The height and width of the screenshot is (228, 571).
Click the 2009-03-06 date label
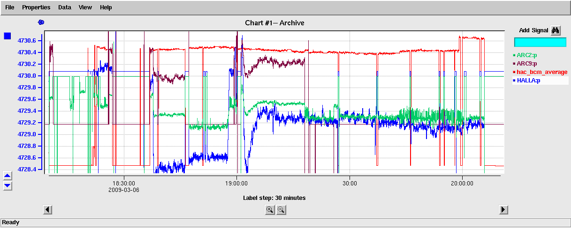pyautogui.click(x=123, y=190)
